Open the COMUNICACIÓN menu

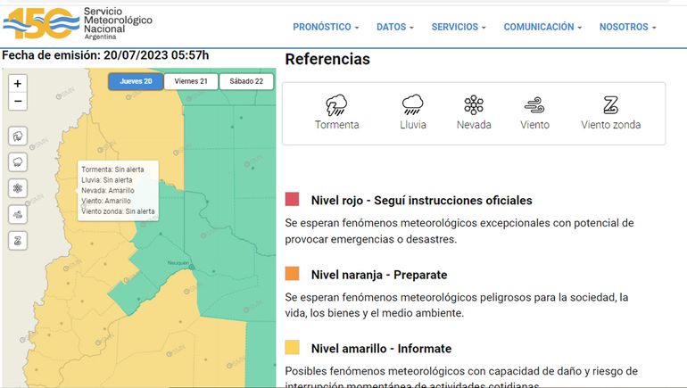click(x=542, y=27)
